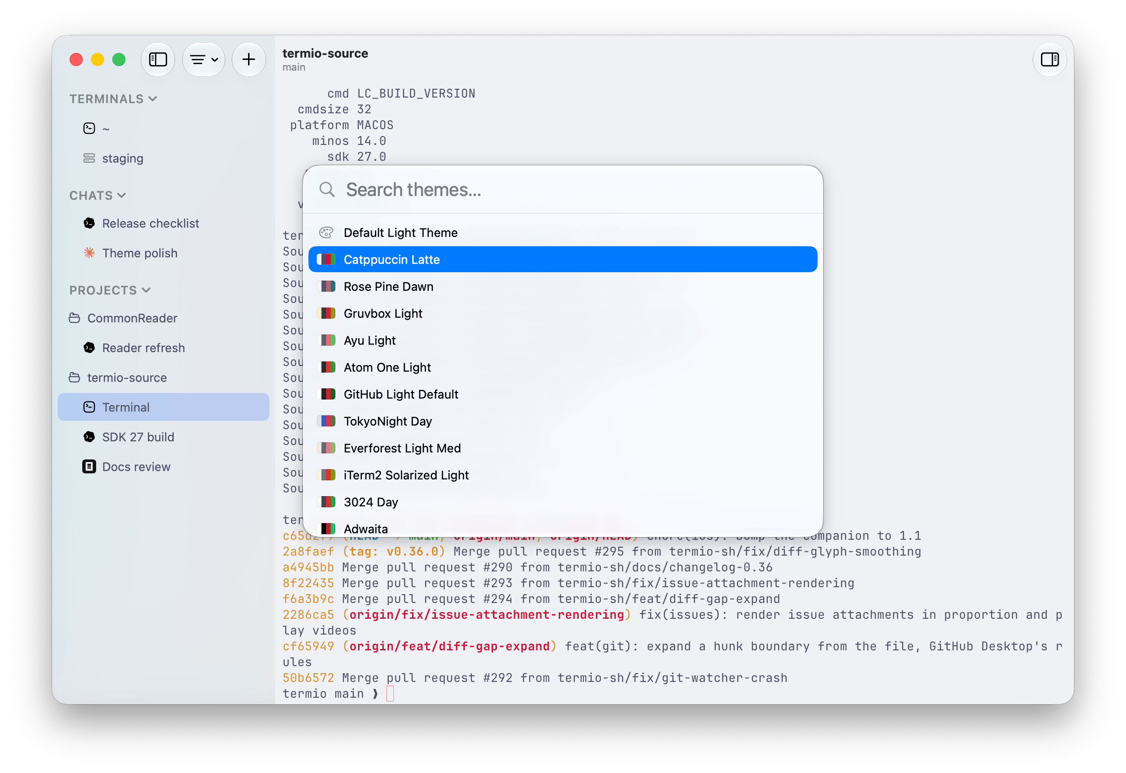Select the CommonReader project folder
Screen dimensions: 1126x773
click(164, 318)
